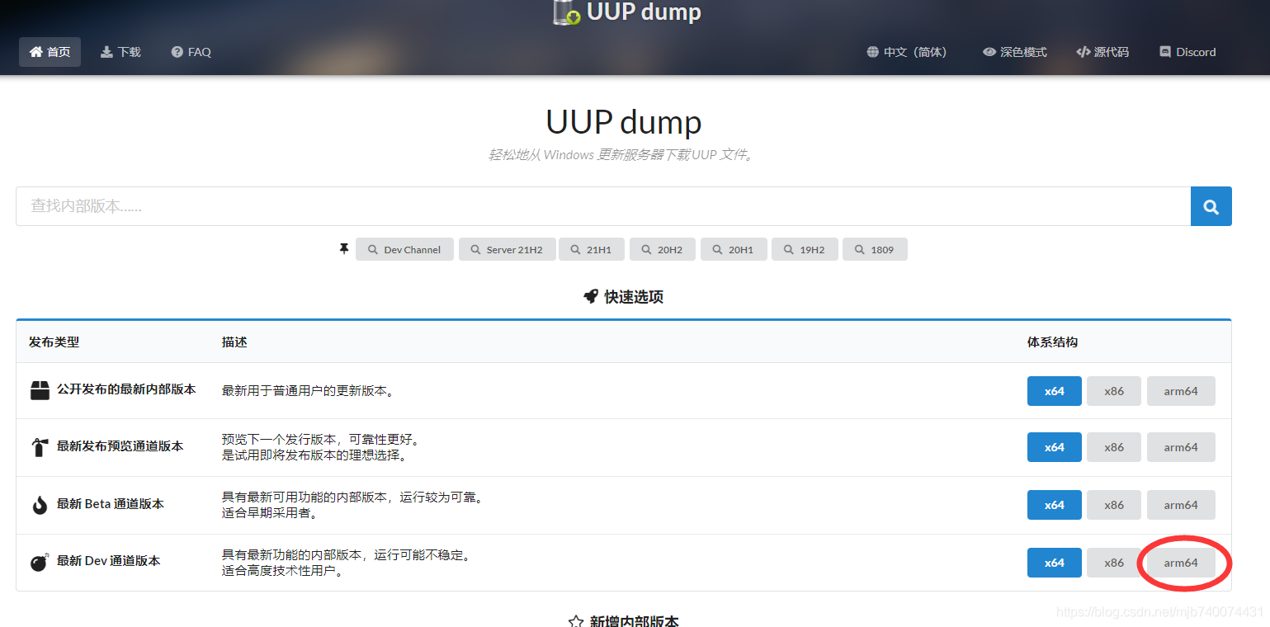Image resolution: width=1270 pixels, height=627 pixels.
Task: Search the Server 21H2 quick tag
Action: click(x=508, y=249)
